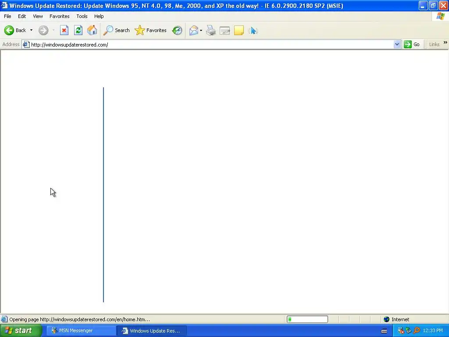Image resolution: width=449 pixels, height=337 pixels.
Task: Click the Back navigation button
Action: coord(15,30)
